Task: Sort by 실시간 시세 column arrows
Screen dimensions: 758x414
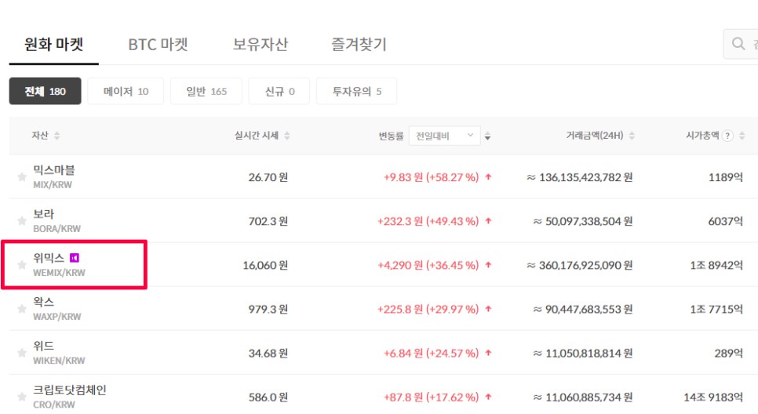Action: (x=287, y=136)
